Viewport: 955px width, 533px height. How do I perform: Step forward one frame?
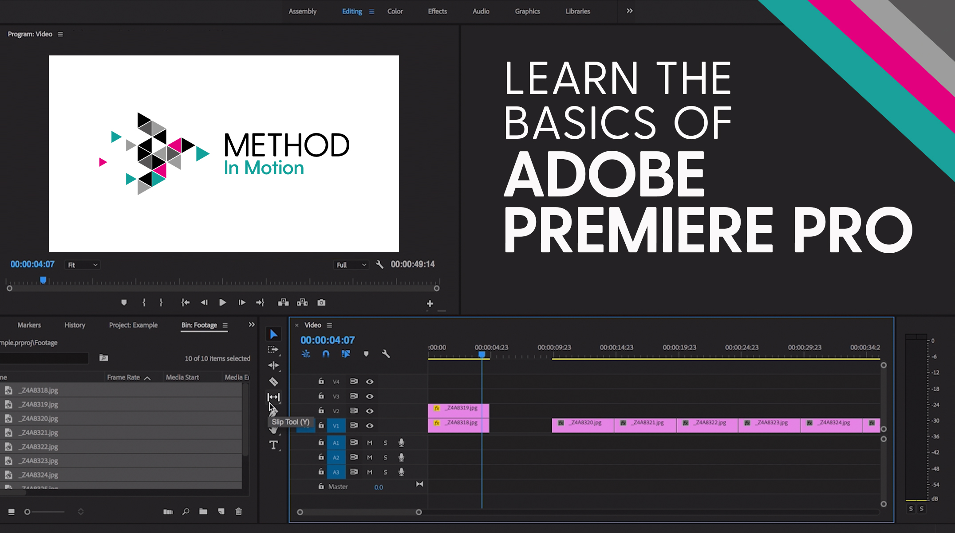click(242, 302)
